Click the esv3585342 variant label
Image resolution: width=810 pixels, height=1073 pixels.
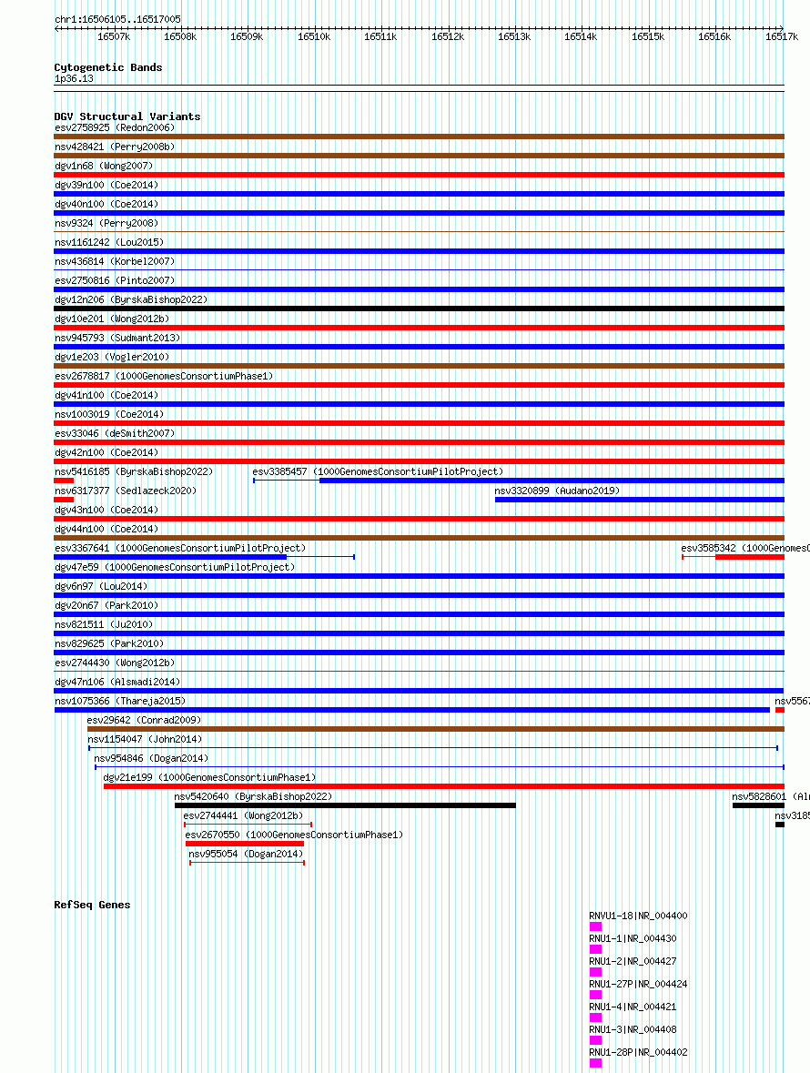[x=745, y=550]
